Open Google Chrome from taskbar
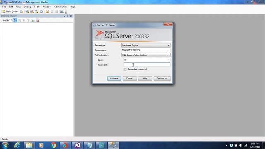The height and width of the screenshot is (149, 265). tap(53, 145)
